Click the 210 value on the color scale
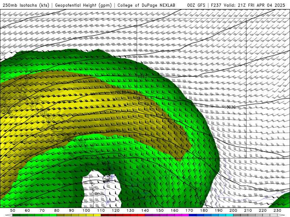This screenshot has width=290, height=217. pyautogui.click(x=248, y=210)
